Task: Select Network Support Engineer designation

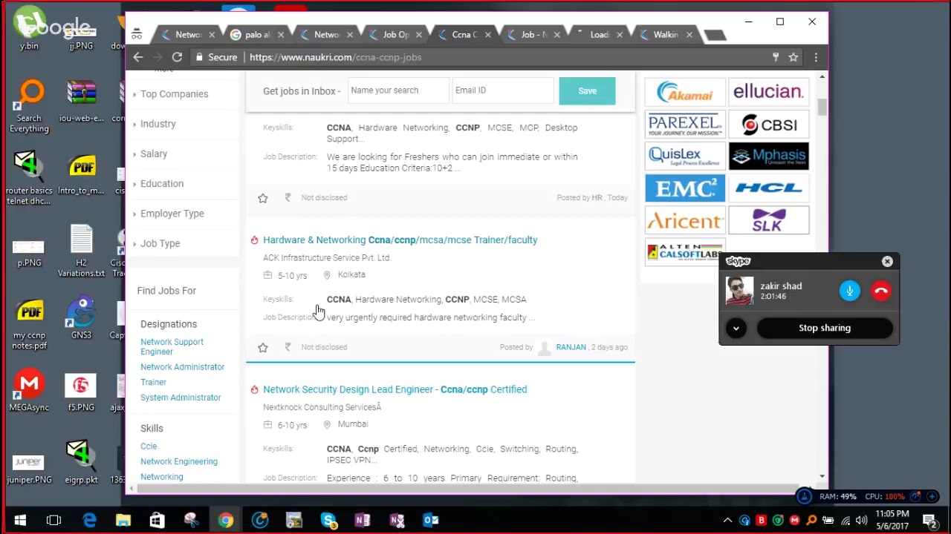Action: pyautogui.click(x=172, y=346)
